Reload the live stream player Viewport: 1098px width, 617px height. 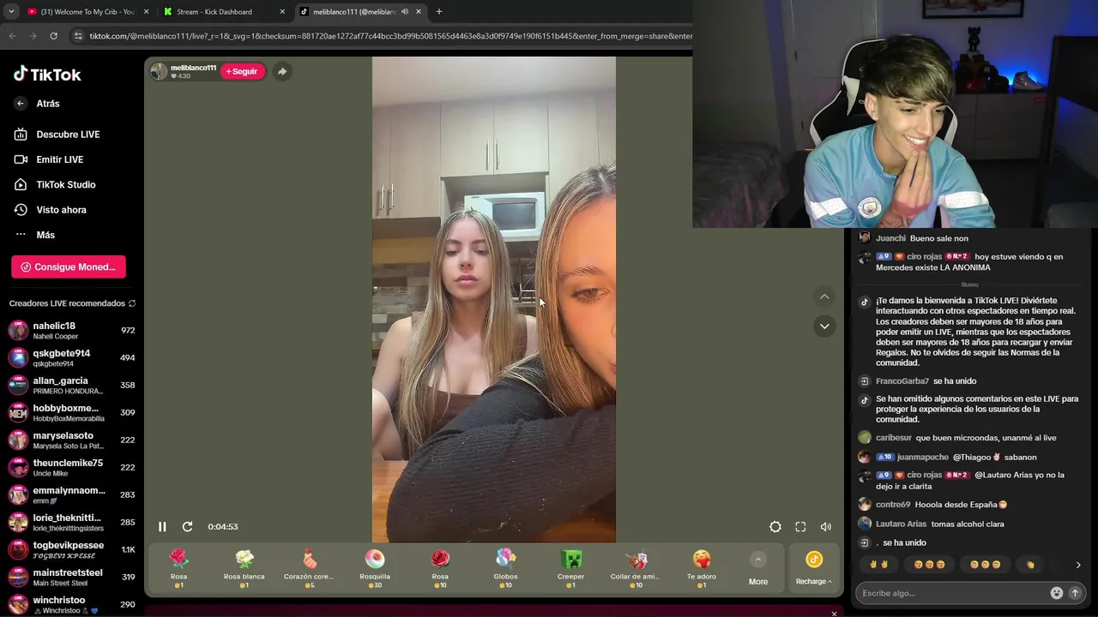coord(188,527)
